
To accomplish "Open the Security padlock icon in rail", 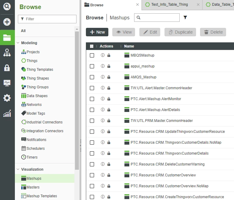I will 7,68.
